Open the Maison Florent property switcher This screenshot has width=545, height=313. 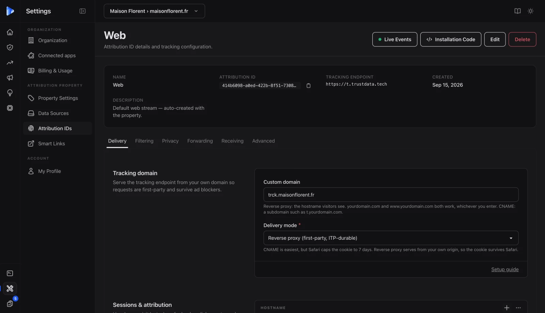tap(154, 11)
